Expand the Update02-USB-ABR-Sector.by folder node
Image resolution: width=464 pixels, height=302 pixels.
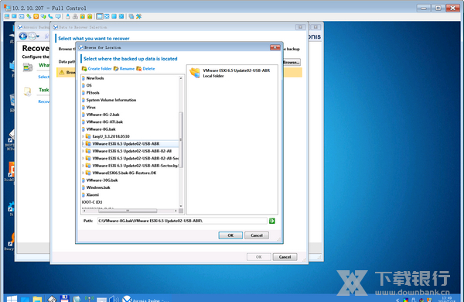[x=84, y=166]
